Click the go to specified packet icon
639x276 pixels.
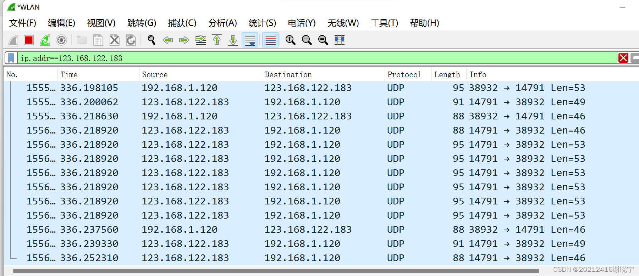pos(200,40)
